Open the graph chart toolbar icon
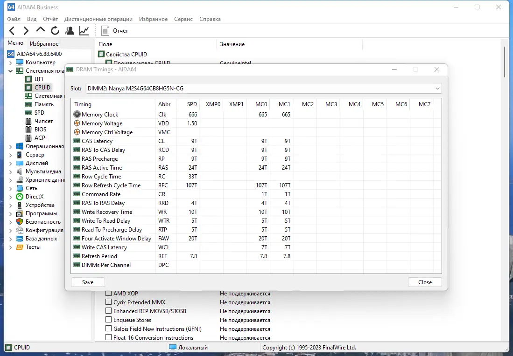 tap(84, 31)
